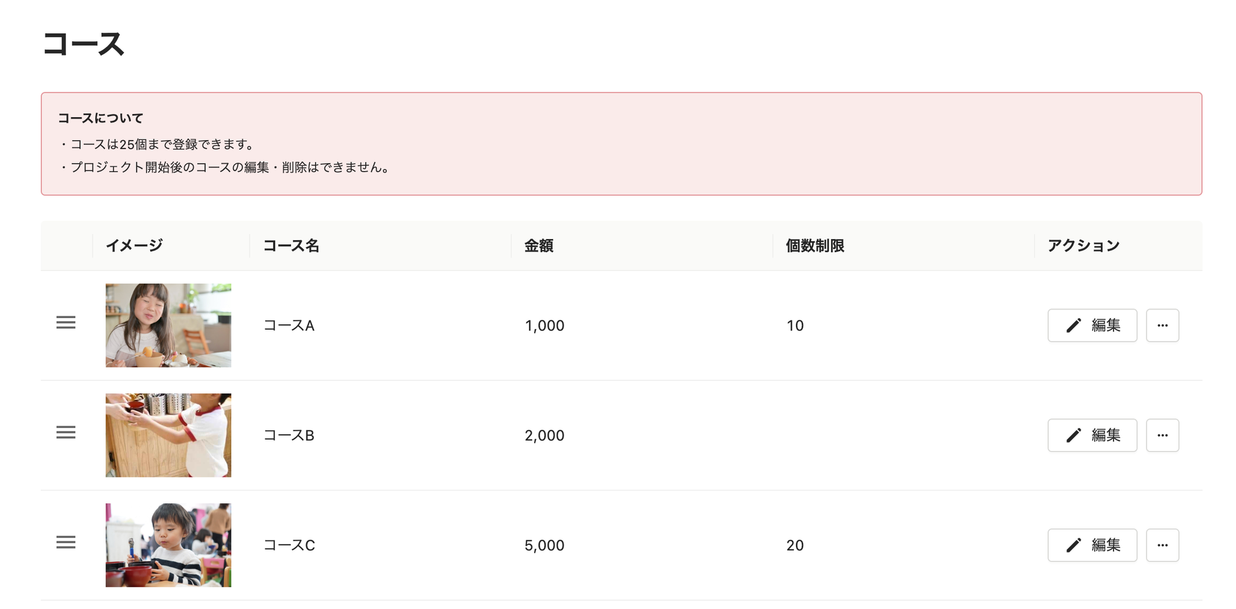
Task: Click the pencil icon in コースB row
Action: tap(1074, 435)
